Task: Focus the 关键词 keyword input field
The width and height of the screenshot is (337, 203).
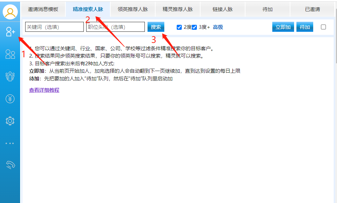Action: point(54,27)
